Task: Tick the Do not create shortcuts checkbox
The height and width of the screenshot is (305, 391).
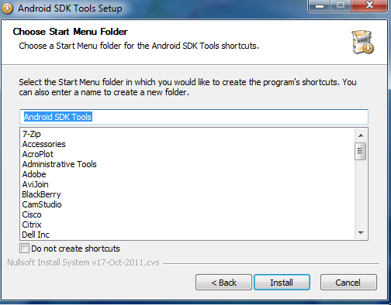Action: (x=24, y=248)
